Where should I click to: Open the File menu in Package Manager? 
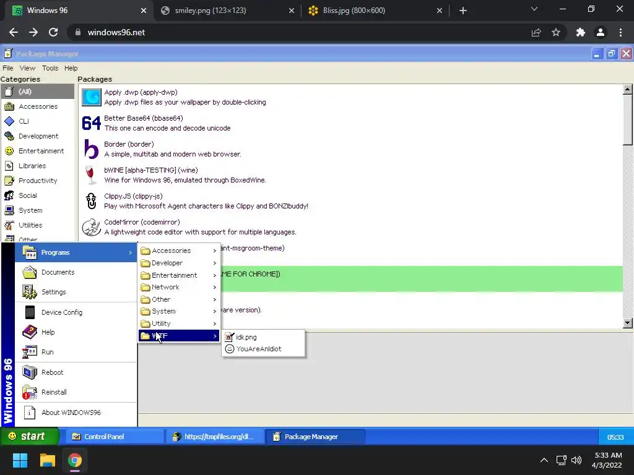click(x=8, y=68)
